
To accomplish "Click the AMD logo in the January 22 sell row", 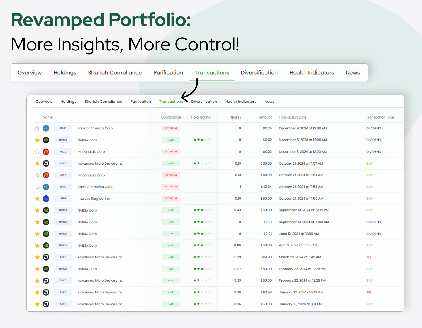I will (46, 293).
